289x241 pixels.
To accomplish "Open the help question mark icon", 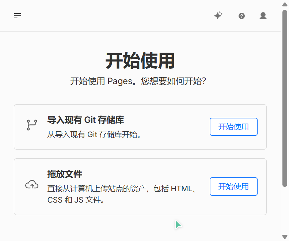I will (242, 16).
